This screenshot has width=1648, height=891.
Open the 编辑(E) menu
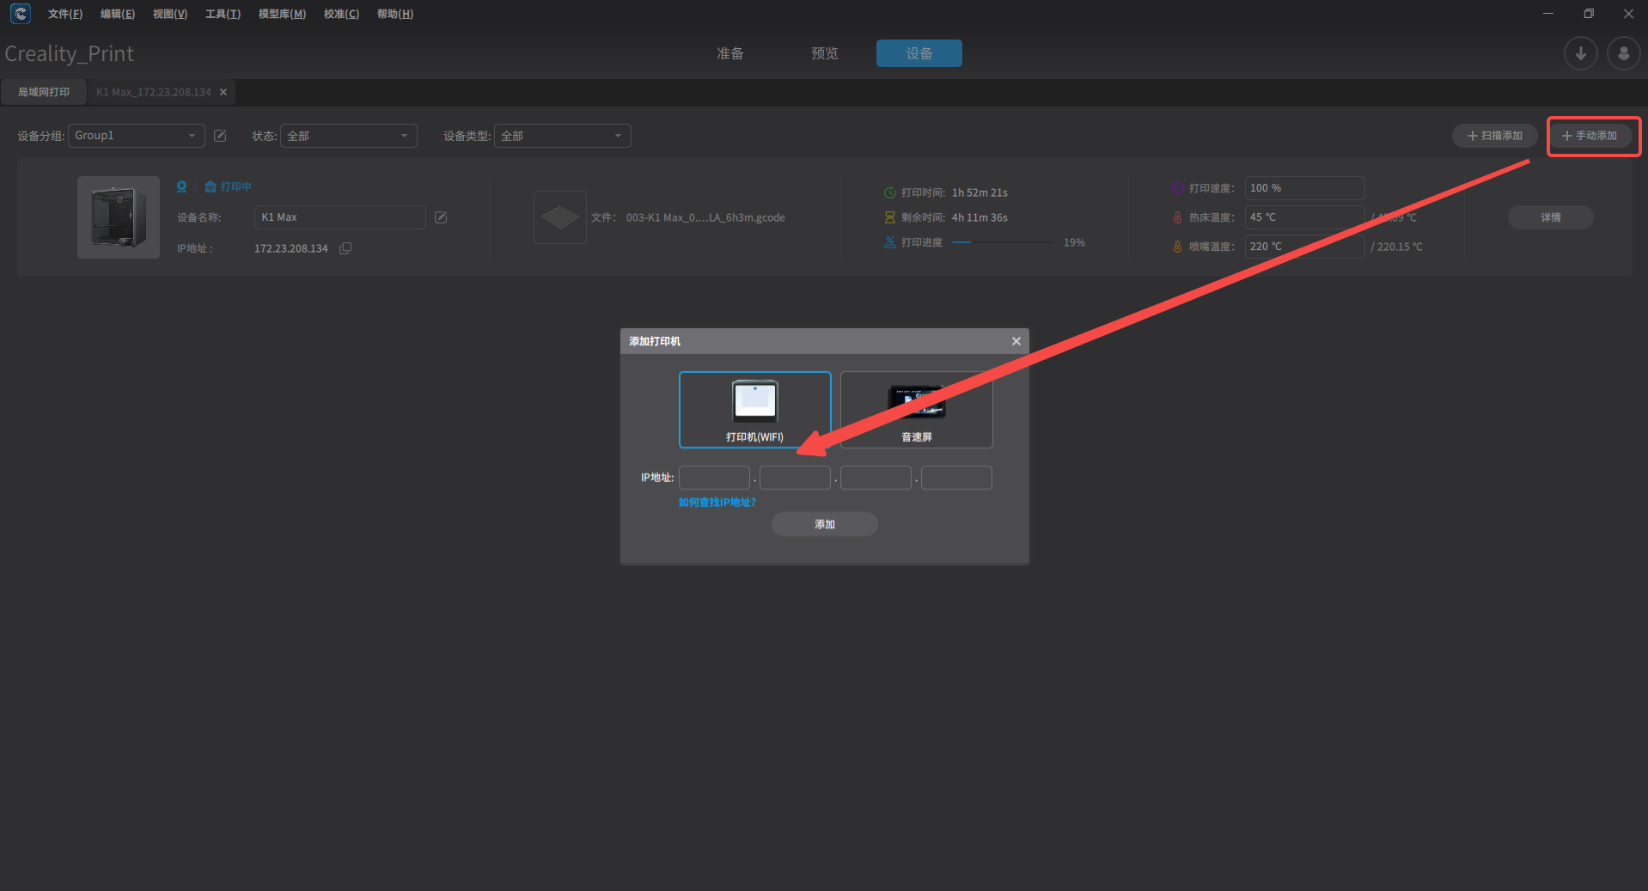click(118, 14)
